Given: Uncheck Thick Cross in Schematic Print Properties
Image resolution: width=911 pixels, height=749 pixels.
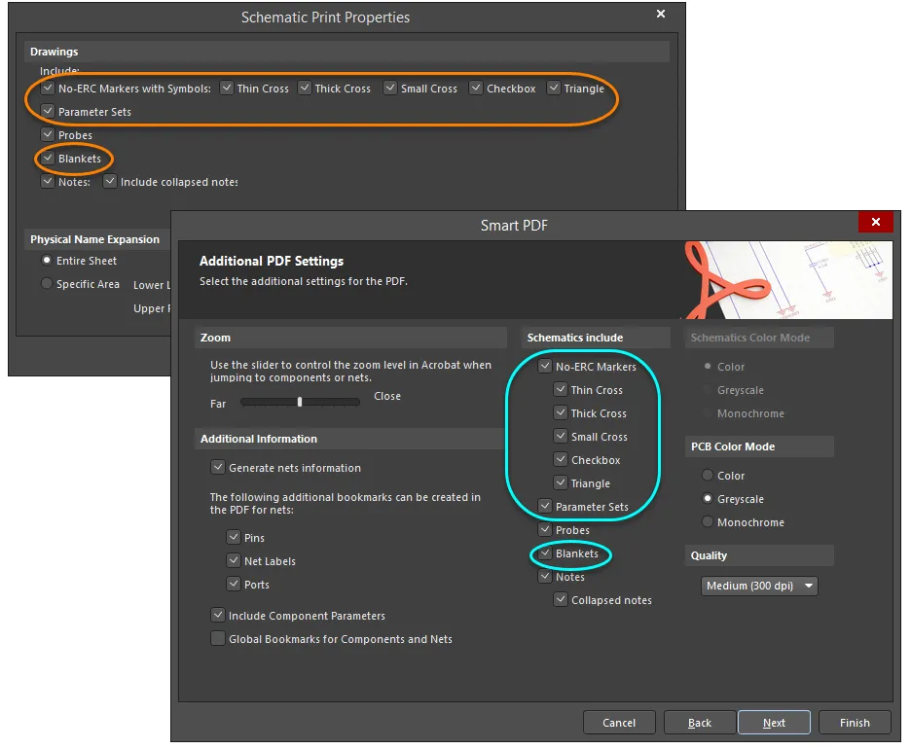Looking at the screenshot, I should pos(305,89).
